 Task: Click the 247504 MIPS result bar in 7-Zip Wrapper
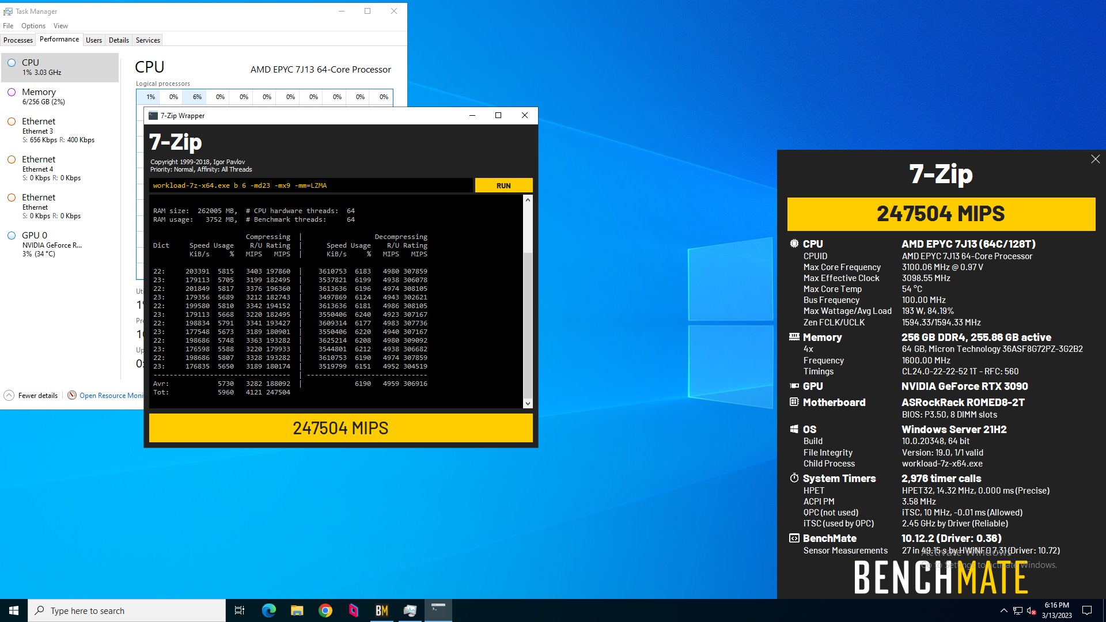(x=340, y=428)
